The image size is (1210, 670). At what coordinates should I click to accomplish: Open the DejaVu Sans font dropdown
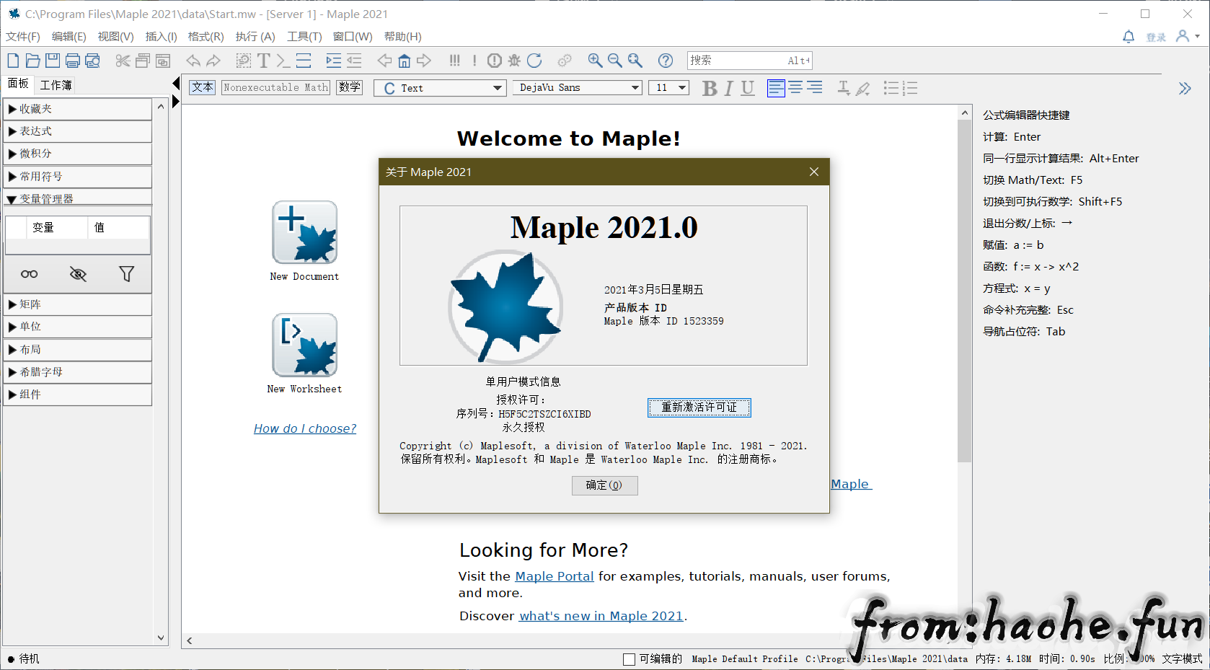[x=578, y=88]
